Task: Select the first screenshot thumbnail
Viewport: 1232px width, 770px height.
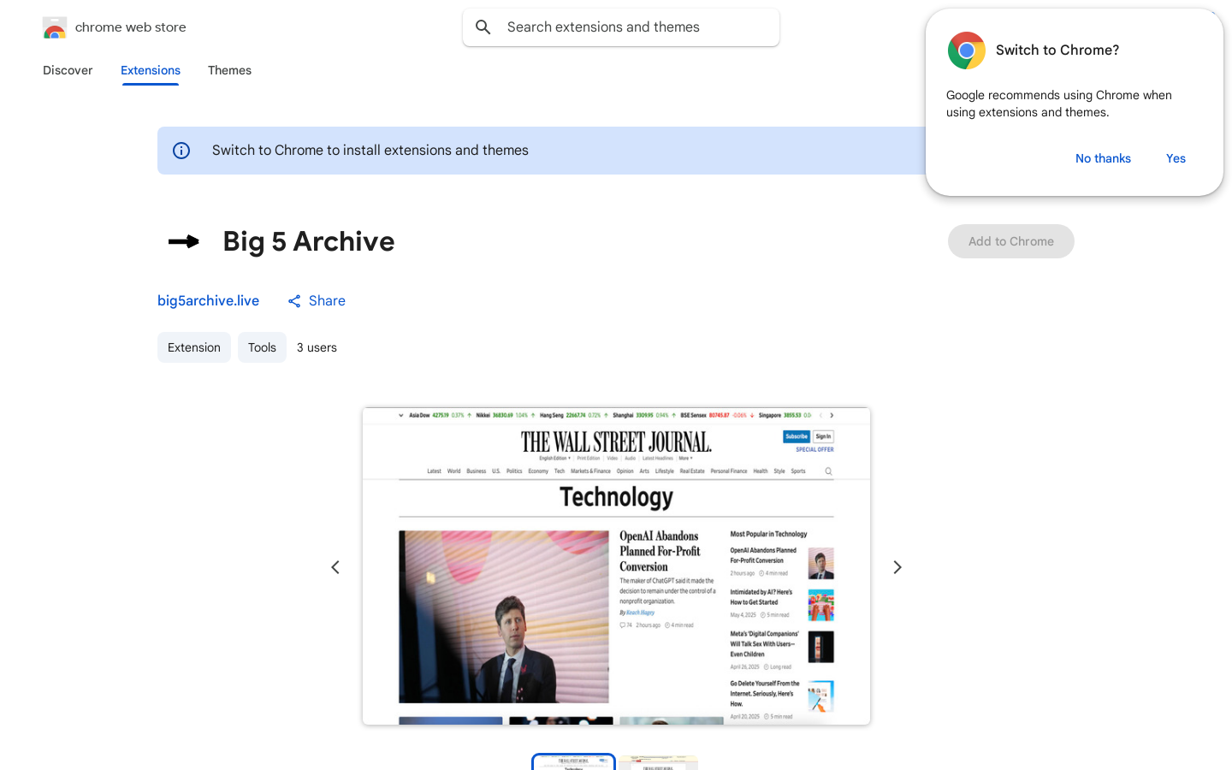Action: [x=573, y=762]
